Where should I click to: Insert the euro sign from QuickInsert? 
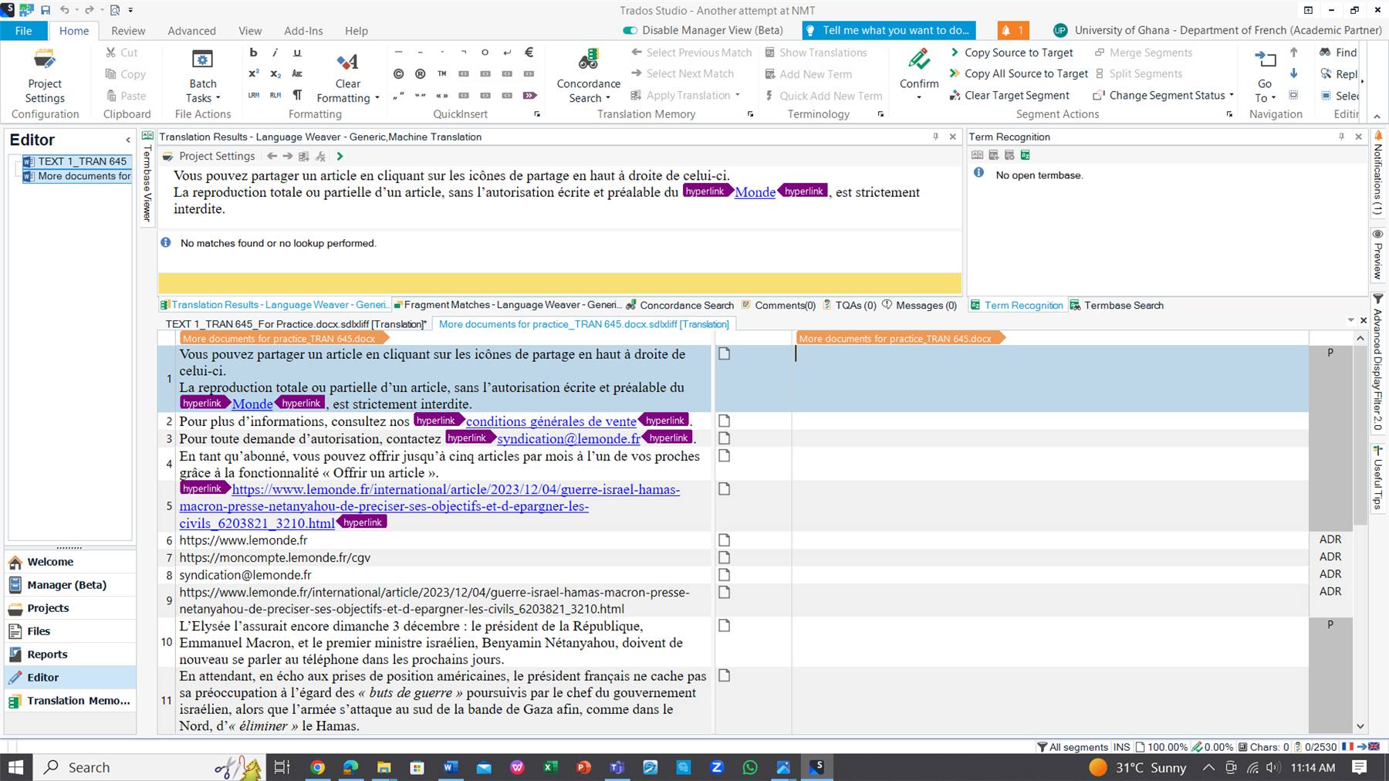(x=529, y=52)
